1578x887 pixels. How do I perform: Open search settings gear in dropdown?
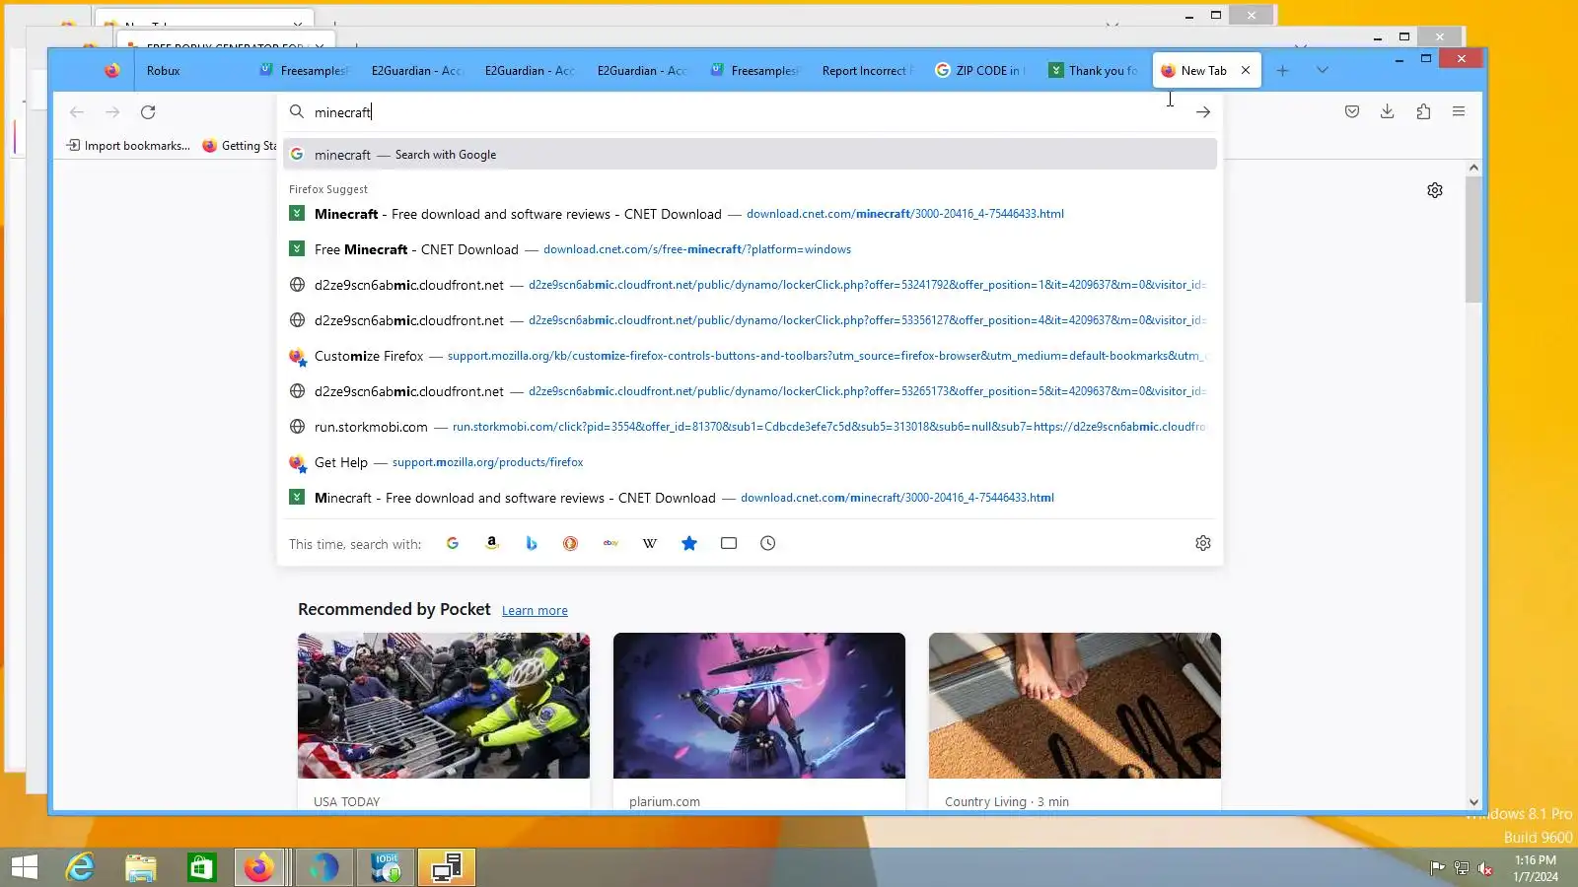[x=1203, y=543]
